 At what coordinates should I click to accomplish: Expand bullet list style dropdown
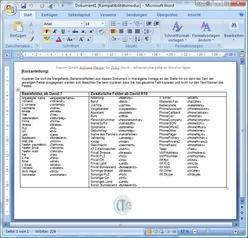pos(118,24)
